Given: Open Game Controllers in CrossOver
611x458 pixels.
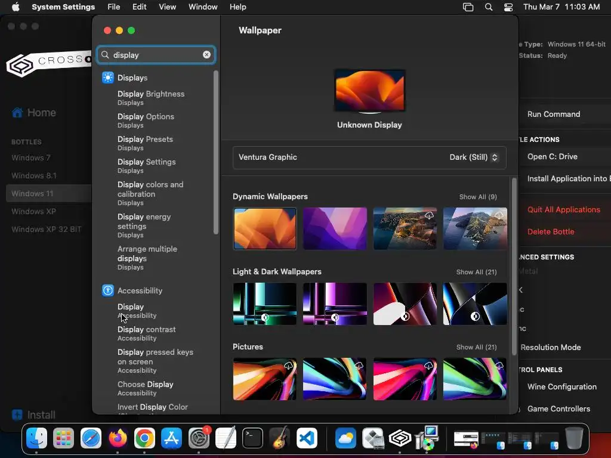Looking at the screenshot, I should pos(558,409).
